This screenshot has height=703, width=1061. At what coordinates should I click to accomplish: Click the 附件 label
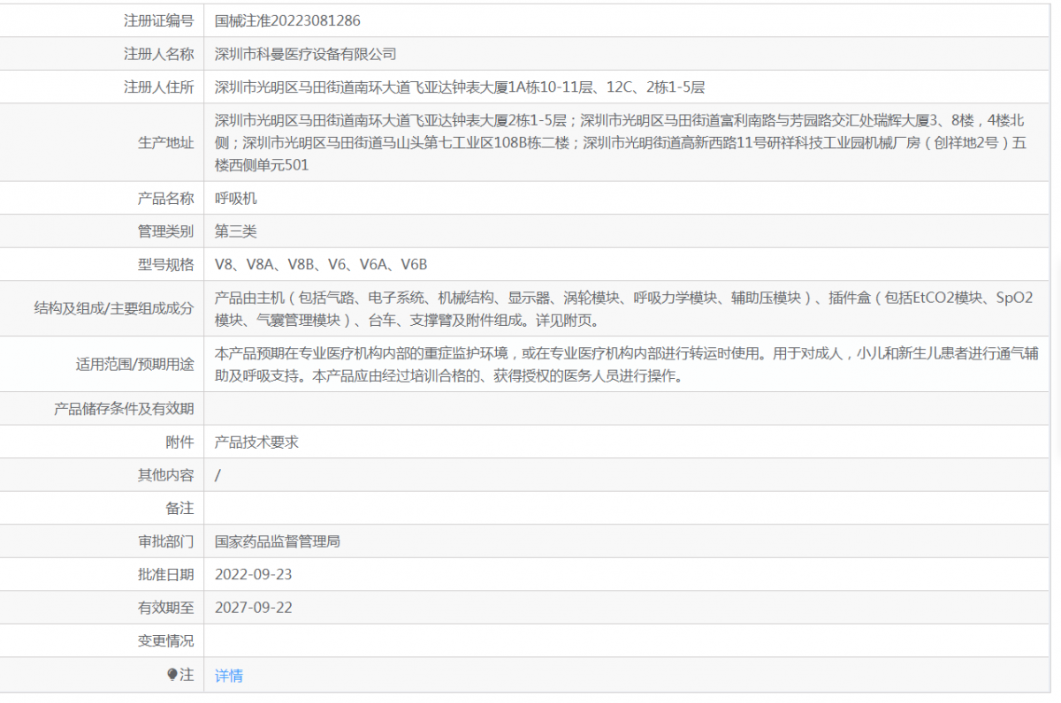coord(179,442)
